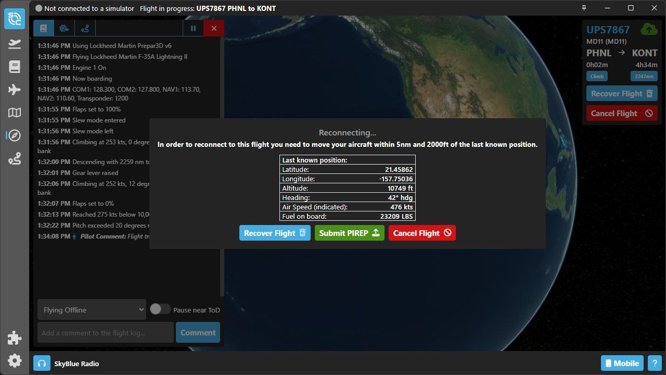The image size is (666, 375).
Task: Click the log entry Slew mode entered
Action: 82,120
